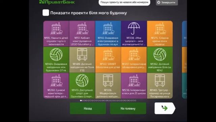
Task: Open project №95 building icon tile
Action: [x=56, y=34]
